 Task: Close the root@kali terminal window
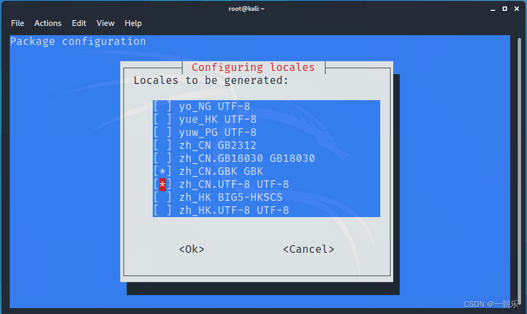[x=517, y=9]
